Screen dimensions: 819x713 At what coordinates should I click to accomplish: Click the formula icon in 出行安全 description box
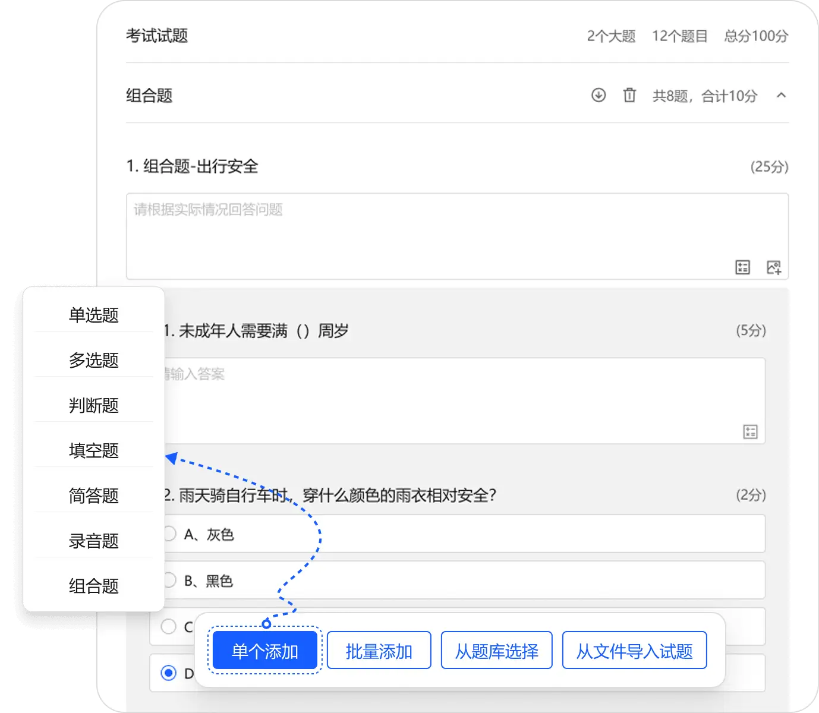[x=743, y=267]
